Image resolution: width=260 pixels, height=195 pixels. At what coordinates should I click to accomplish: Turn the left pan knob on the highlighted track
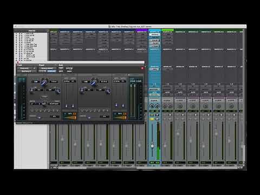pyautogui.click(x=152, y=106)
